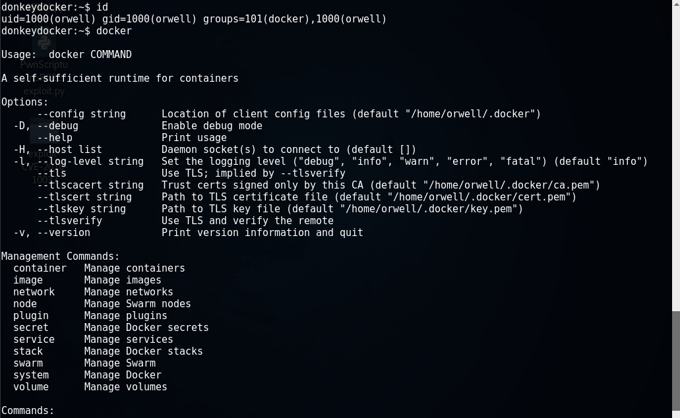Click the 'id' command on the first line
Screen dimensions: 680x418
[102, 7]
